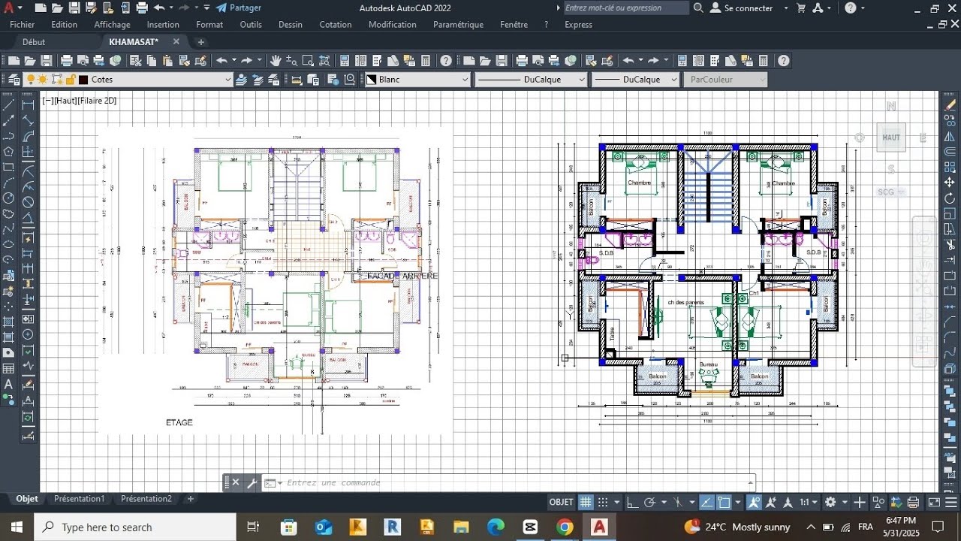Choose the Multiline Text tool
The width and height of the screenshot is (961, 541).
pyautogui.click(x=9, y=384)
